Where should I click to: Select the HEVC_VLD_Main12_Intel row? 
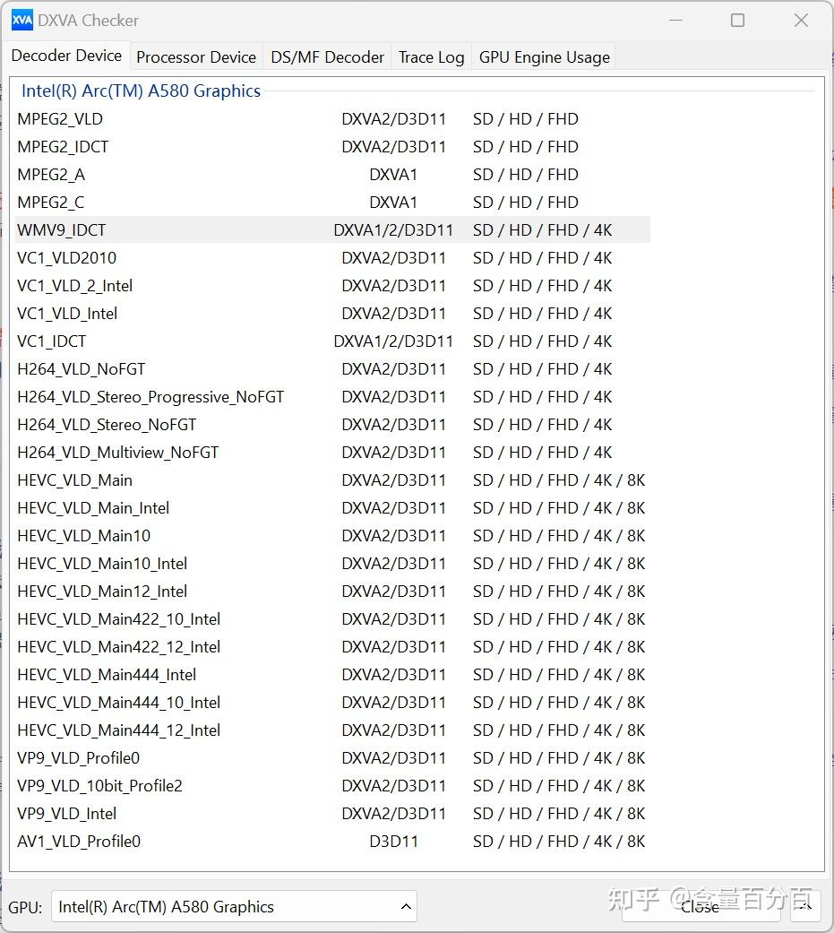[332, 592]
